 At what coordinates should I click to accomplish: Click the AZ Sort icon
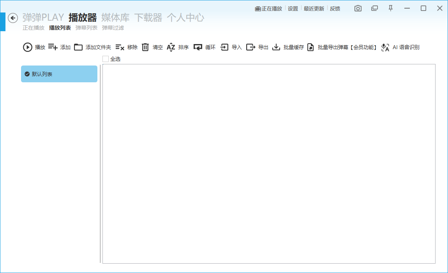[171, 47]
